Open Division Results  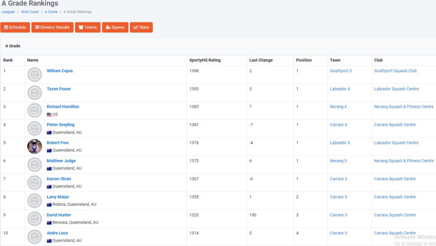pos(52,27)
